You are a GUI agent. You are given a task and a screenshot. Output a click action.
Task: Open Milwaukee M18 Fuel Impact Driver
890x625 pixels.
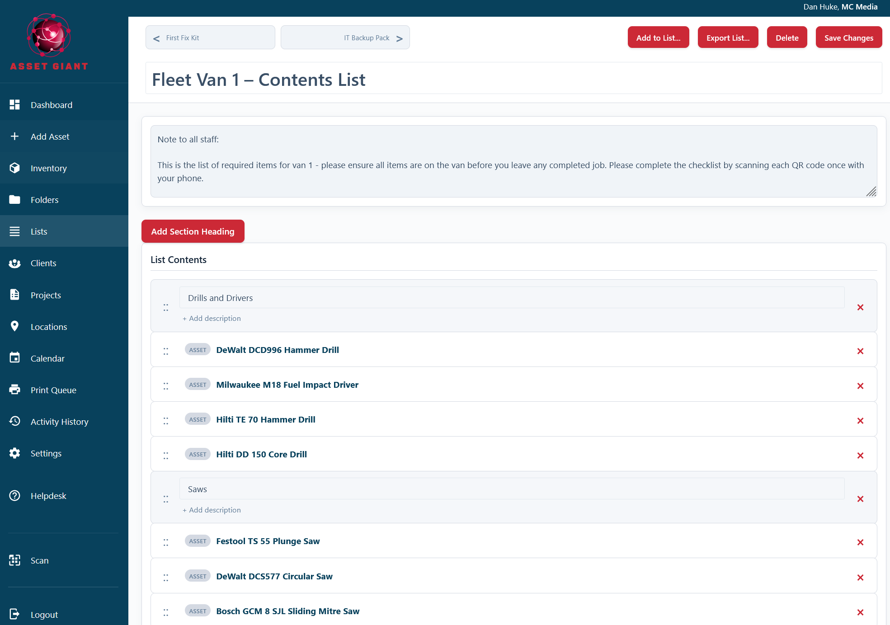[287, 385]
